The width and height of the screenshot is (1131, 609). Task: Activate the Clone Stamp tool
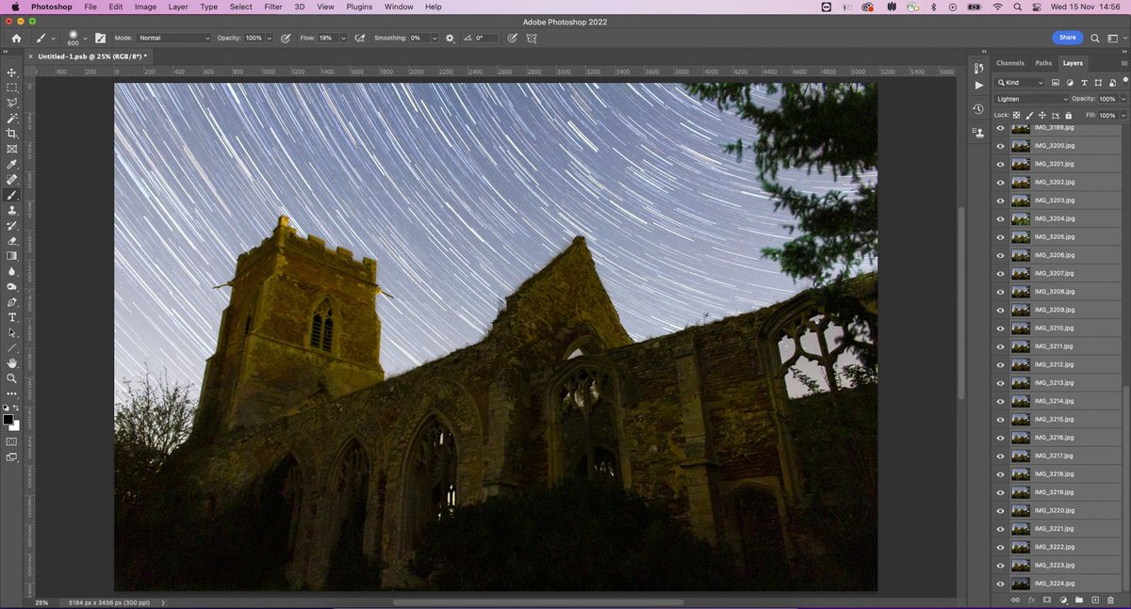coord(12,211)
